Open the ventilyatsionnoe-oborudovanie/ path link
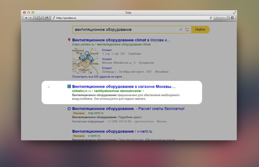Viewport: 259px width, 167px height. (x=118, y=91)
